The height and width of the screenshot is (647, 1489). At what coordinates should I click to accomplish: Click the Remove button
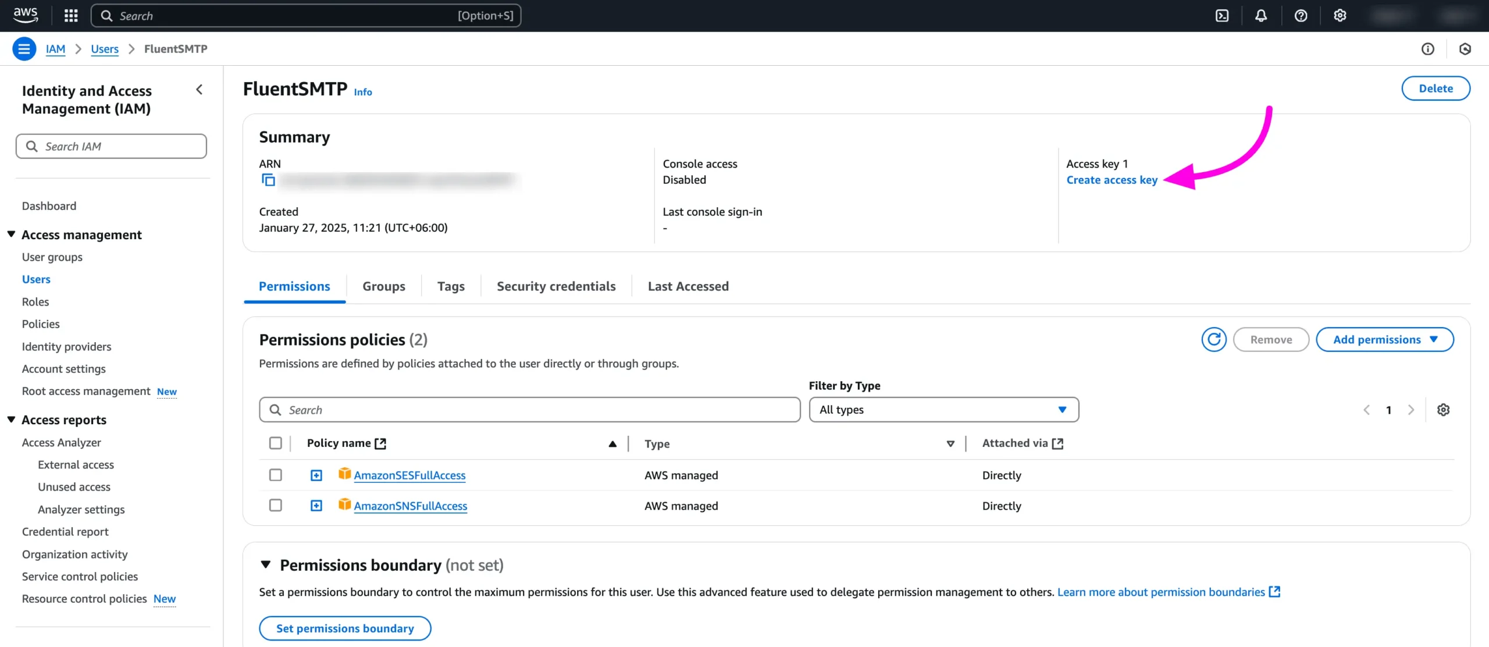[1271, 339]
